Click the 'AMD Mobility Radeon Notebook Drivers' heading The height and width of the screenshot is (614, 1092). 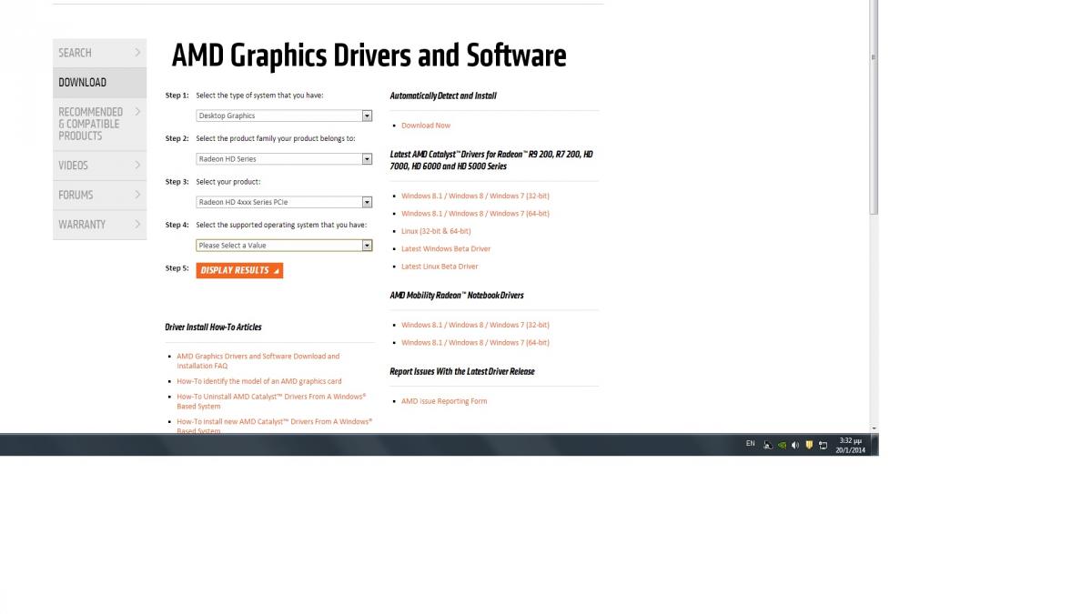pyautogui.click(x=457, y=296)
